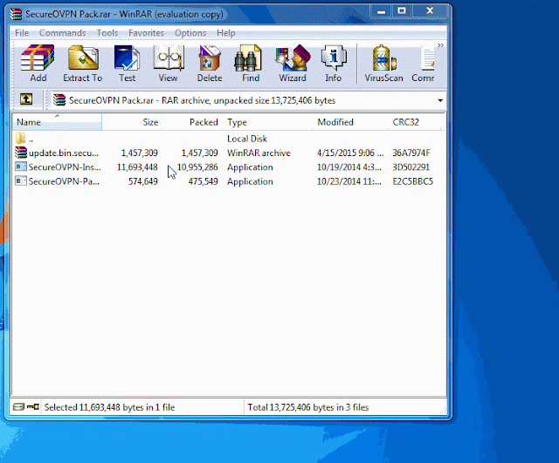Click the SecureOVPN-Pa application icon
Screen dimensions: 559x463
(21, 180)
